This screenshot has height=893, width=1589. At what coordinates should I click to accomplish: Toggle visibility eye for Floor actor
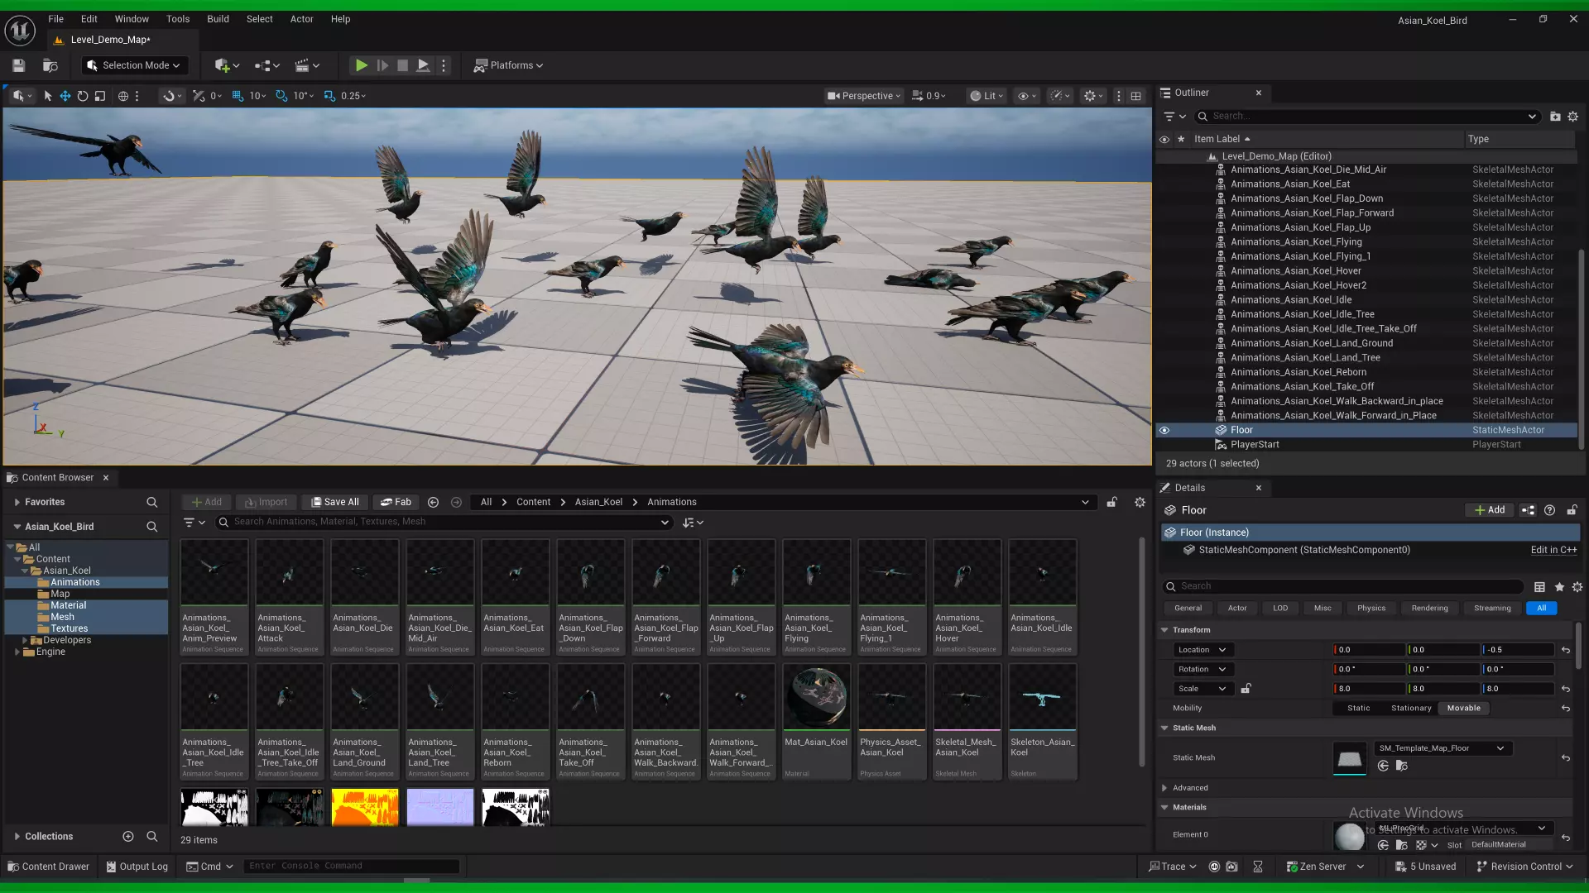point(1164,430)
